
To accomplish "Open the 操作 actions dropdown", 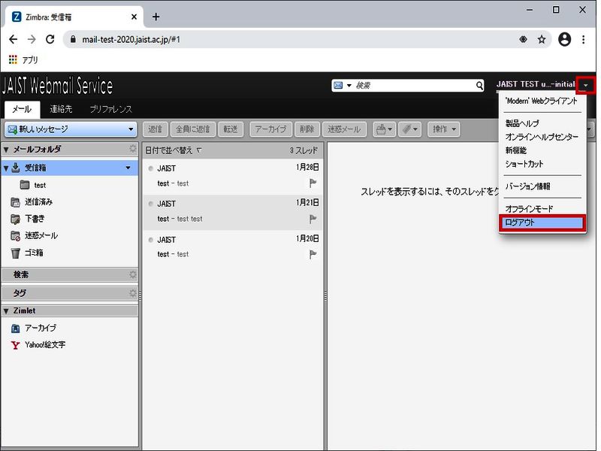I will tap(443, 129).
